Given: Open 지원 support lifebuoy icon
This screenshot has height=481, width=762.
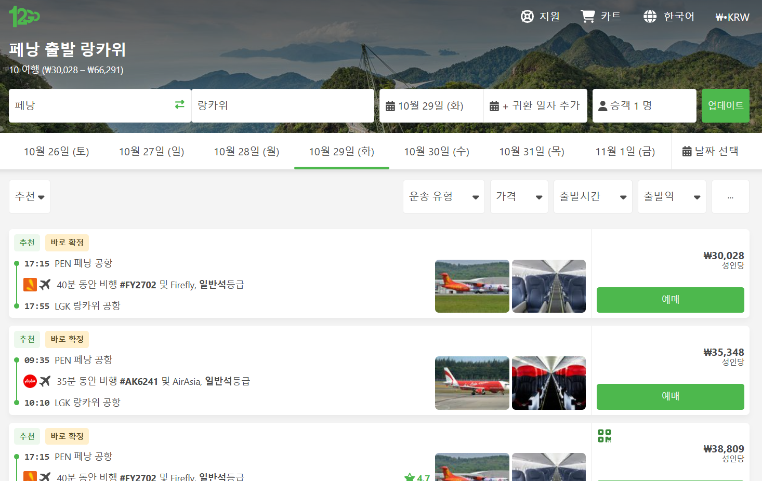Looking at the screenshot, I should coord(527,17).
